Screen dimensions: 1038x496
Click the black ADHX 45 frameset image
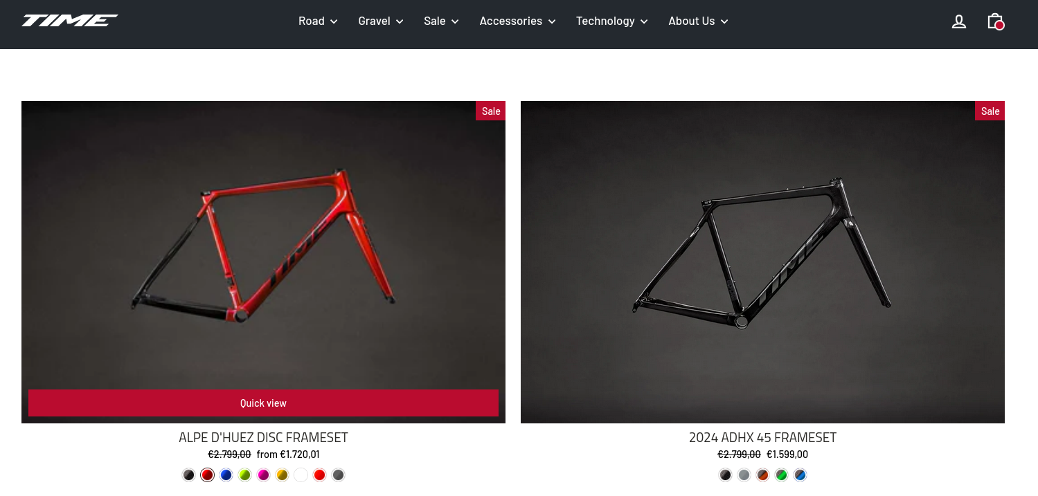coord(762,261)
